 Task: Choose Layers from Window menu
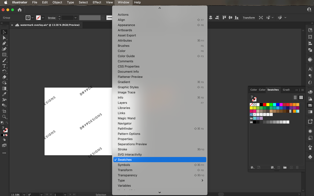pyautogui.click(x=160, y=103)
